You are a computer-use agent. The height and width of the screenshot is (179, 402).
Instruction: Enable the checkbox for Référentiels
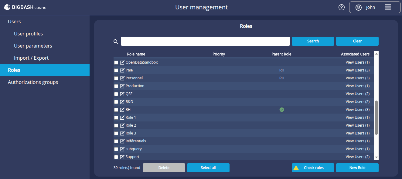point(116,141)
